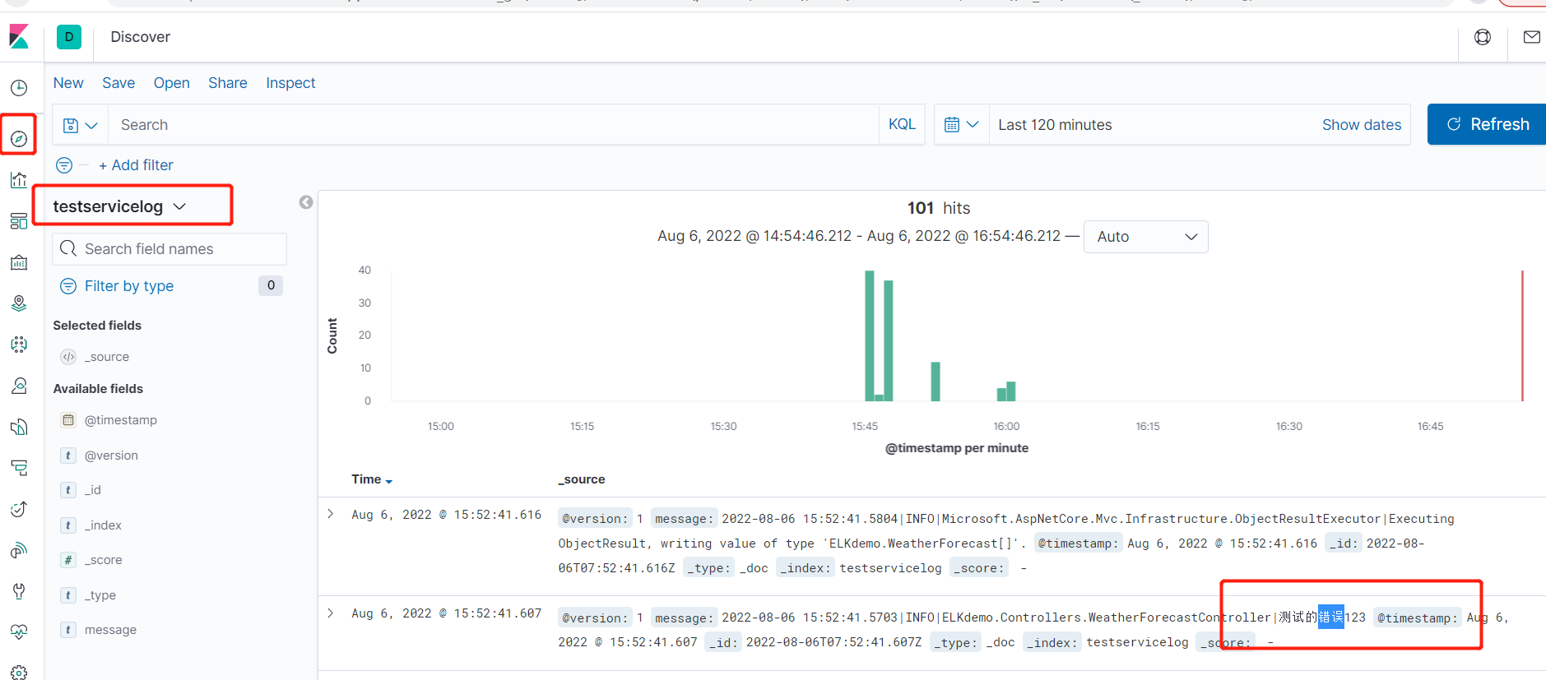This screenshot has height=680, width=1546.
Task: Select the _id available field
Action: (93, 490)
